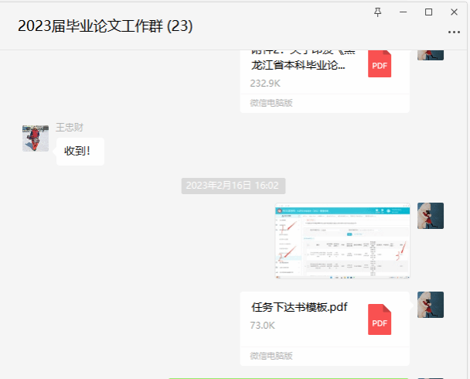Click the 王忠财 sender name
This screenshot has width=470, height=379.
pyautogui.click(x=70, y=127)
